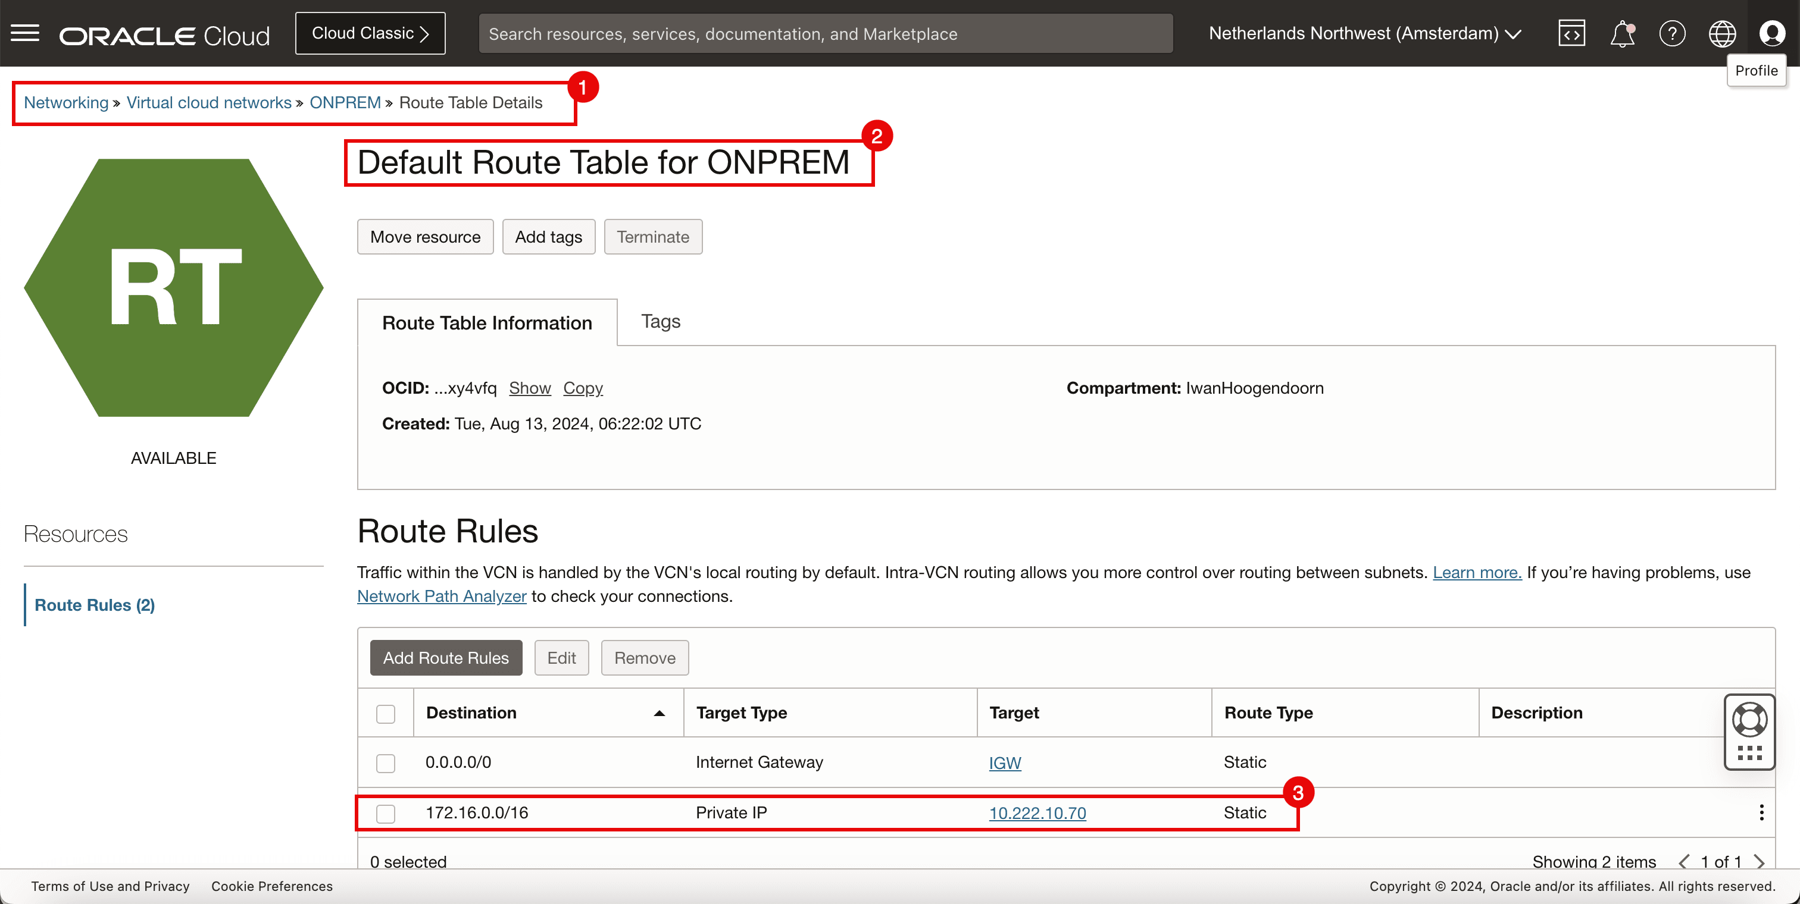Open actions menu for 172.16.0.0/16 rule

(x=1761, y=812)
